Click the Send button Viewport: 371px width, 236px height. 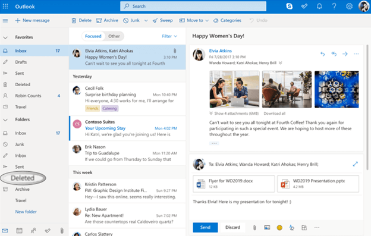[205, 227]
